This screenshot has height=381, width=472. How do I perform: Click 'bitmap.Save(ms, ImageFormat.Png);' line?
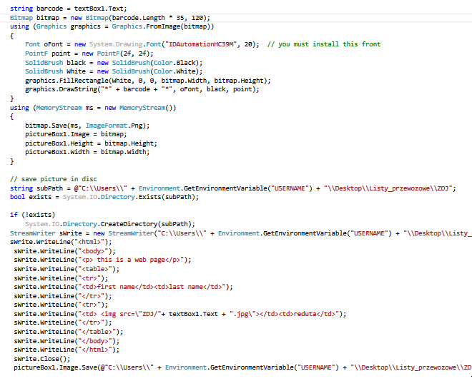coord(87,126)
